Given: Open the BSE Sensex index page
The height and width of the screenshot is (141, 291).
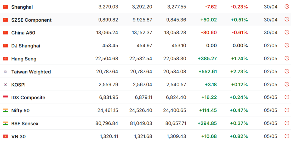Looking at the screenshot, I should pyautogui.click(x=25, y=124).
